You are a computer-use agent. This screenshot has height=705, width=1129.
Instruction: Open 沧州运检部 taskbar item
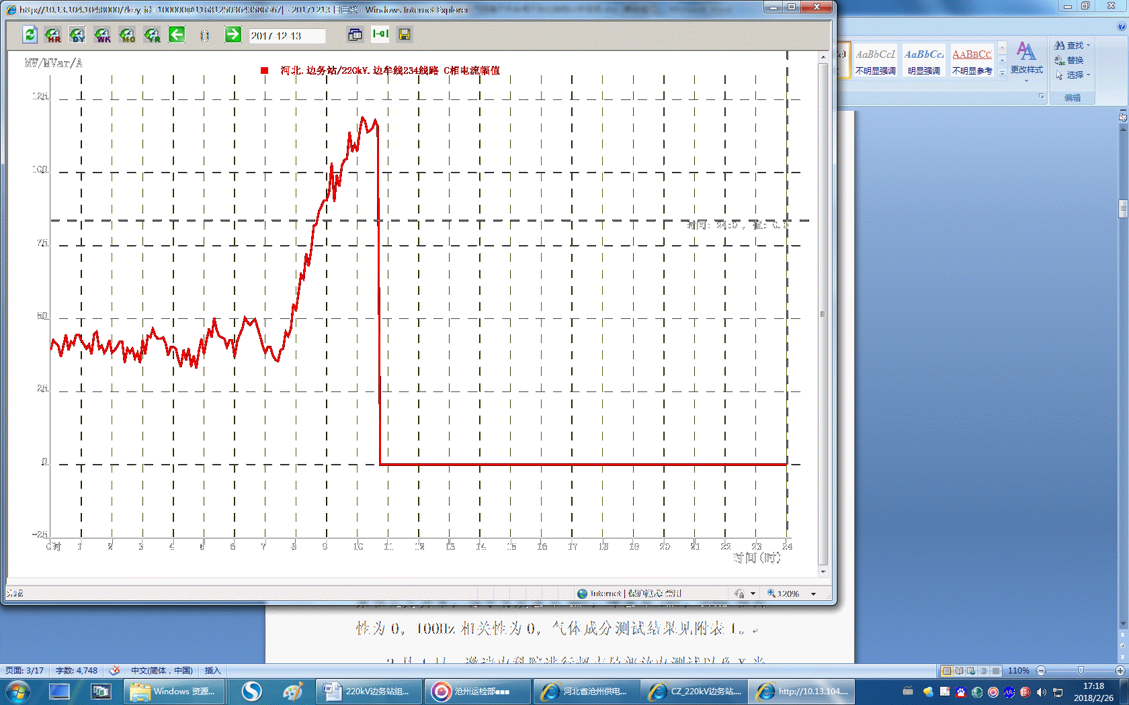[476, 692]
